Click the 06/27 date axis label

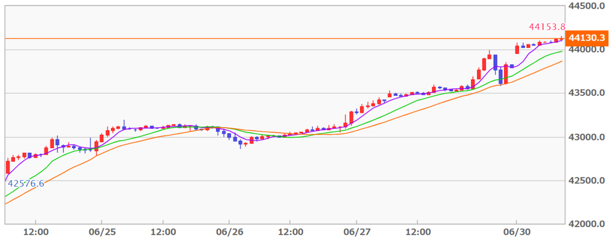[x=357, y=233]
